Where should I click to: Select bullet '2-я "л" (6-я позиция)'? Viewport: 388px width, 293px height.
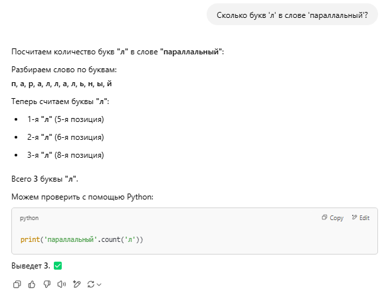pos(66,137)
